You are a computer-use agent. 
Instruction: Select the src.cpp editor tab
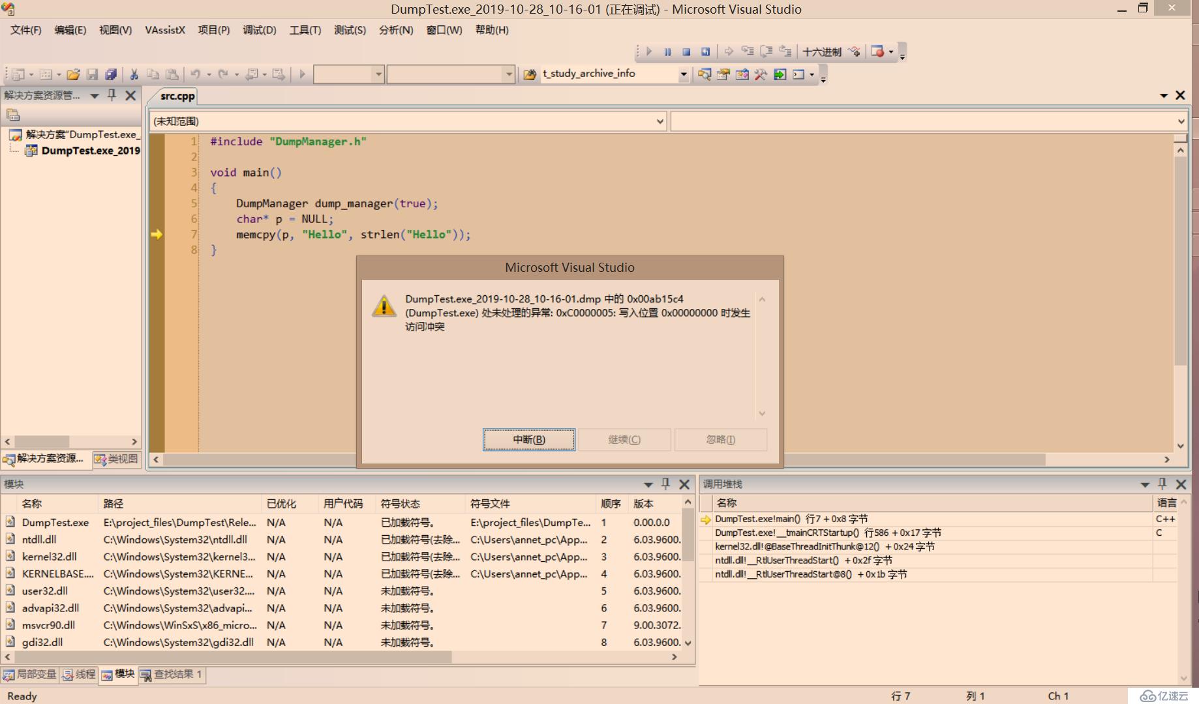tap(177, 96)
